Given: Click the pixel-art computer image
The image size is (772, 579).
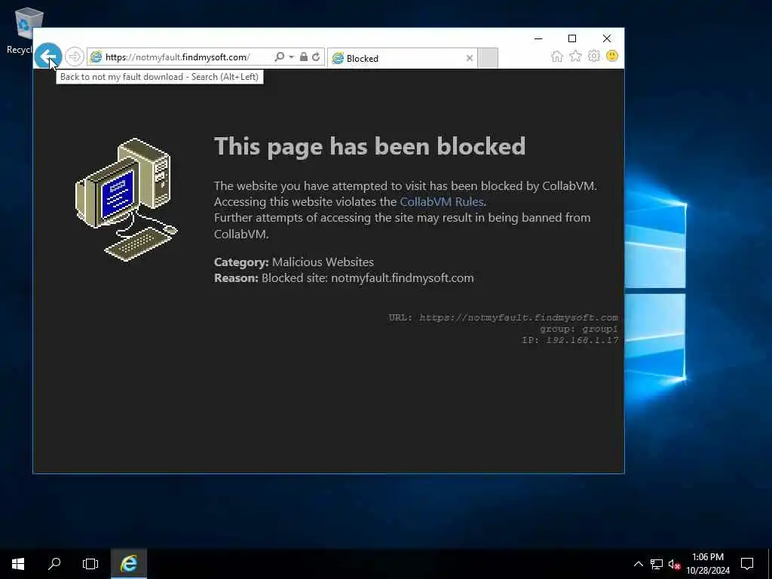Looking at the screenshot, I should point(127,199).
